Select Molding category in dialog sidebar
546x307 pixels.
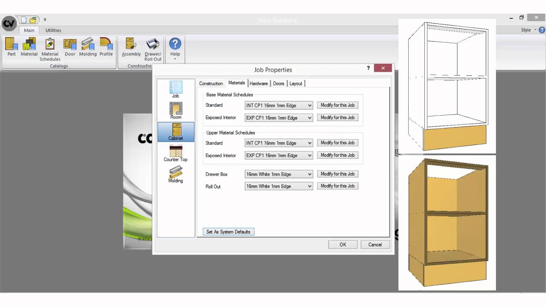tap(176, 174)
